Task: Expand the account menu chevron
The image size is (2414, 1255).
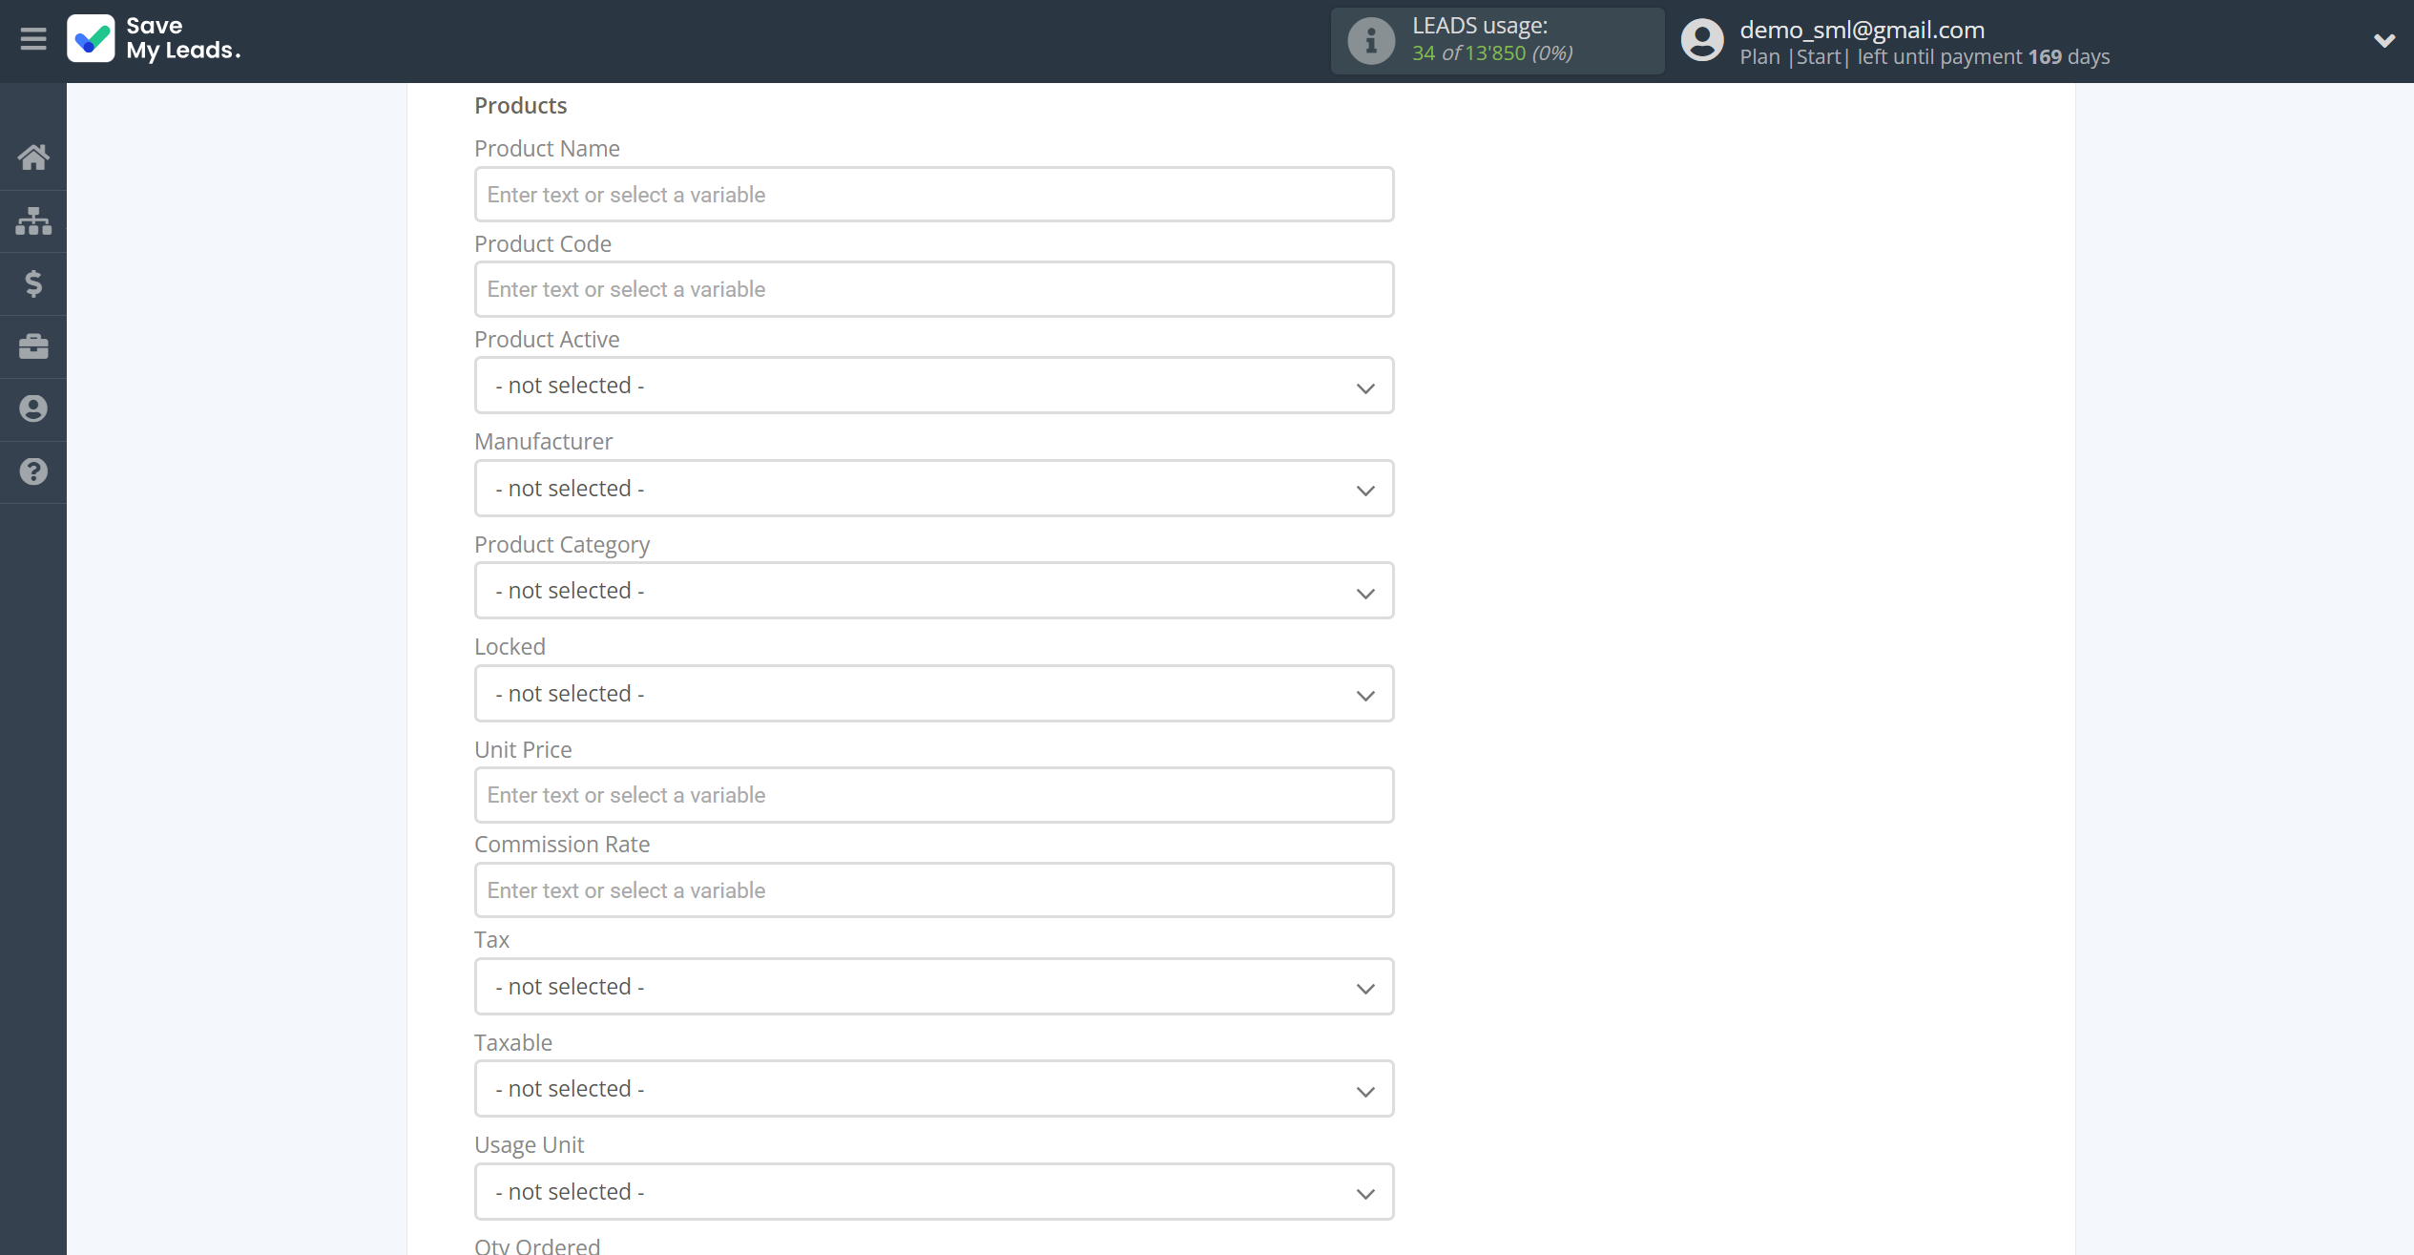Action: 2383,40
